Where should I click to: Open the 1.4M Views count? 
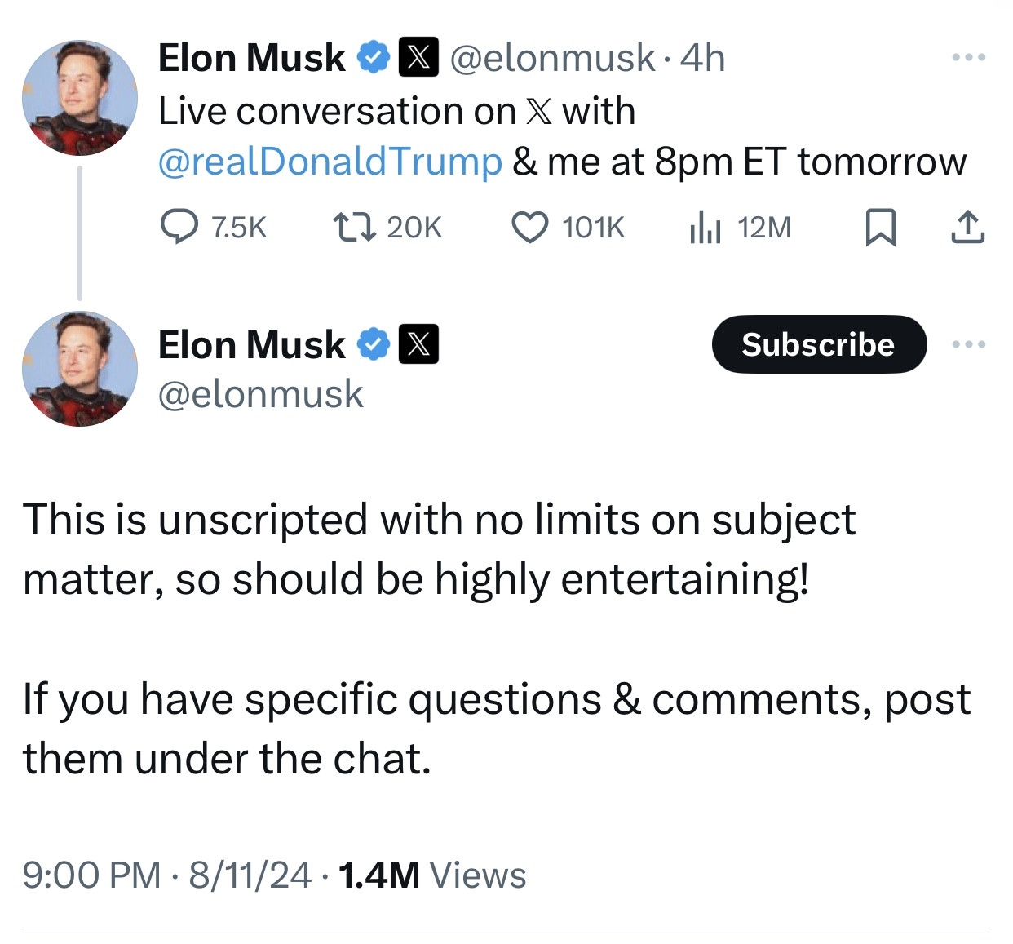click(x=431, y=875)
